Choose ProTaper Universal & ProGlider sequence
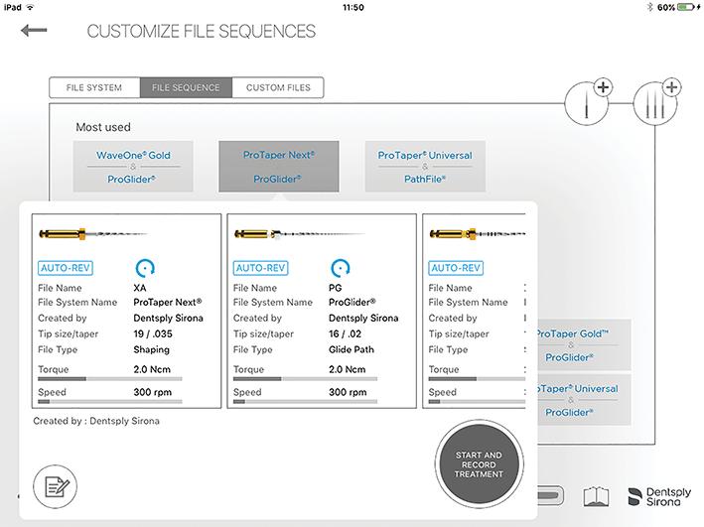 coord(584,400)
